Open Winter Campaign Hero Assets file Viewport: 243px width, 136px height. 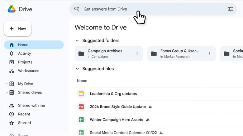point(117,120)
